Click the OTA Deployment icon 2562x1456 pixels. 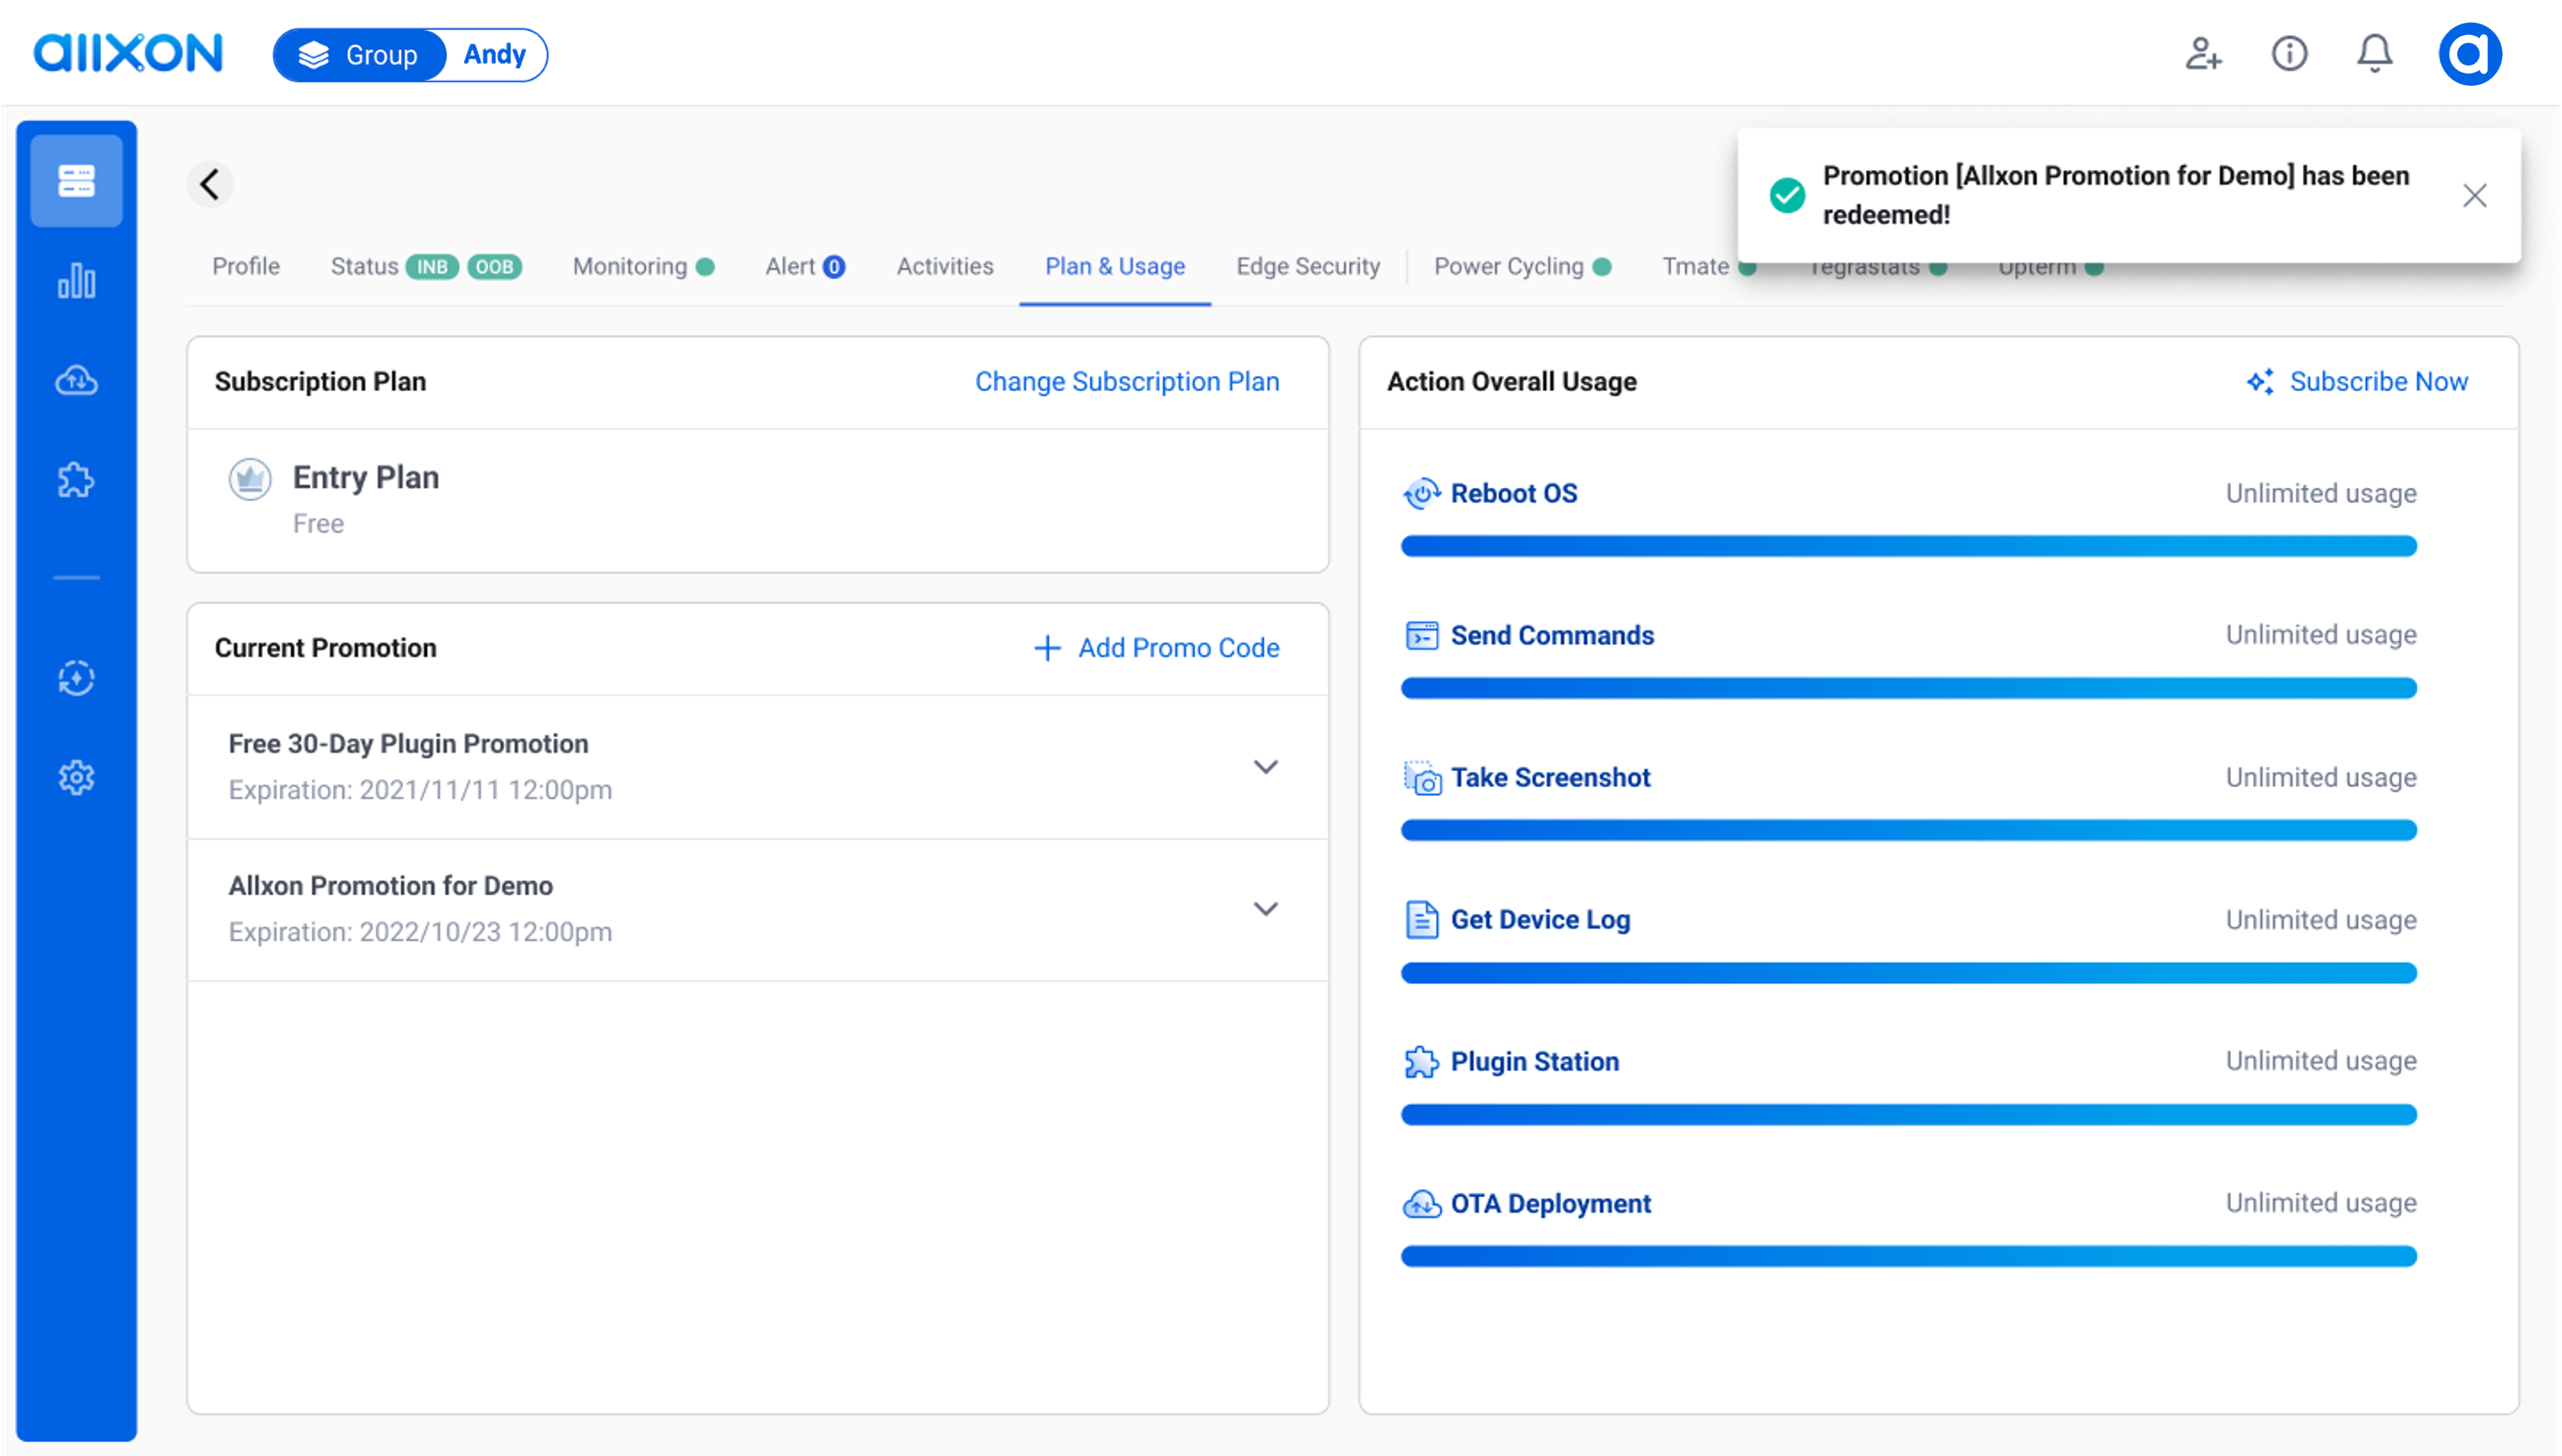(1421, 1204)
